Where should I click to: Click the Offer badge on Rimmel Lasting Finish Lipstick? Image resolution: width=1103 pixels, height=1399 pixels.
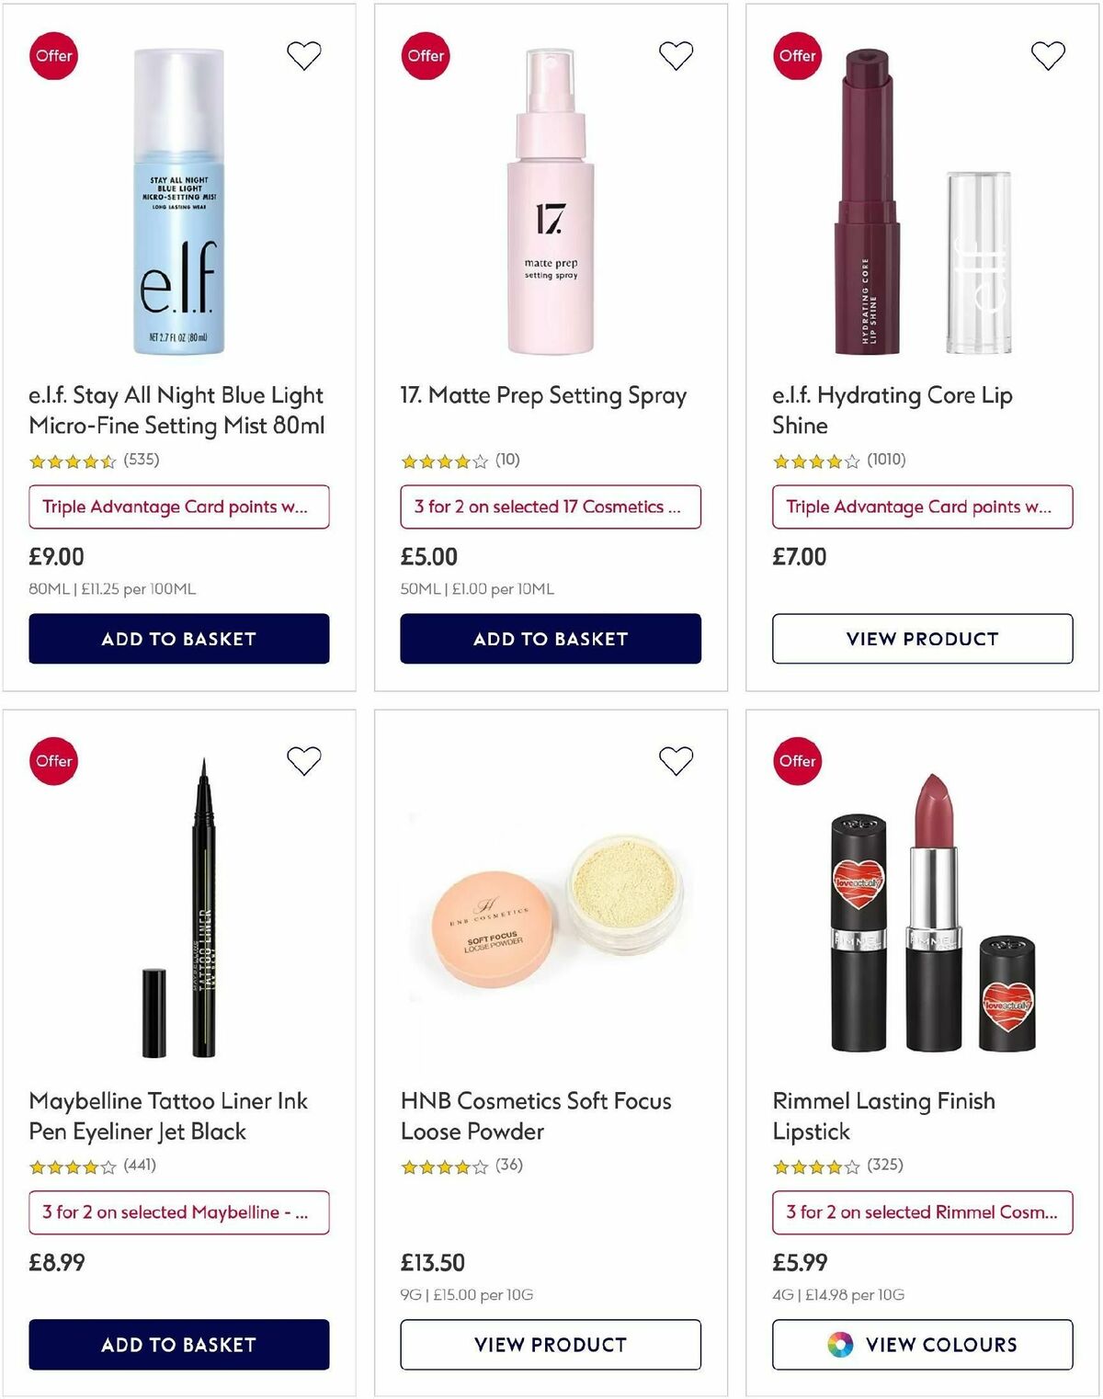coord(797,761)
